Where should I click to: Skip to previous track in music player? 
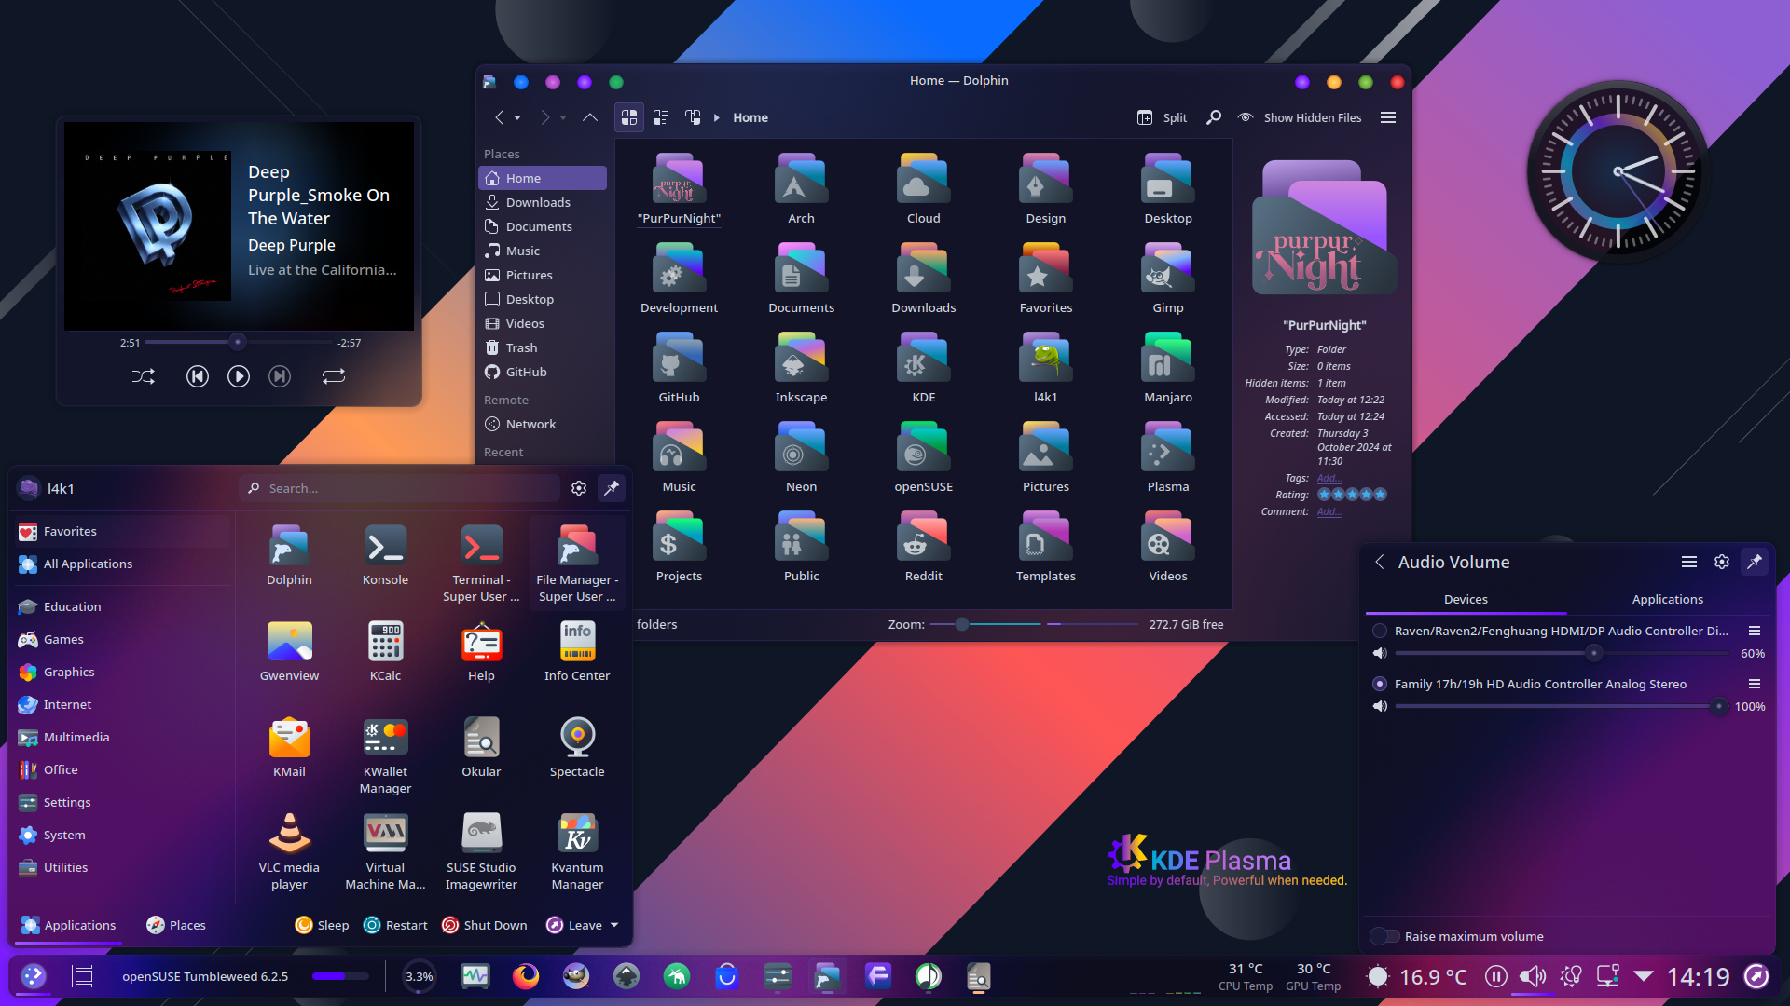198,376
